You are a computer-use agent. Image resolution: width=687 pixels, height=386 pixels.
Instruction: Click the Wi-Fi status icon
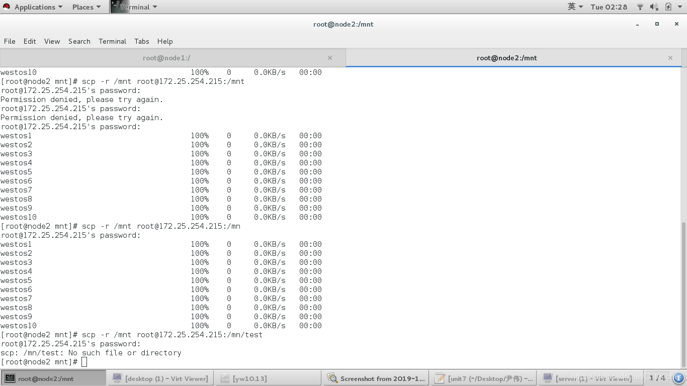pos(639,7)
